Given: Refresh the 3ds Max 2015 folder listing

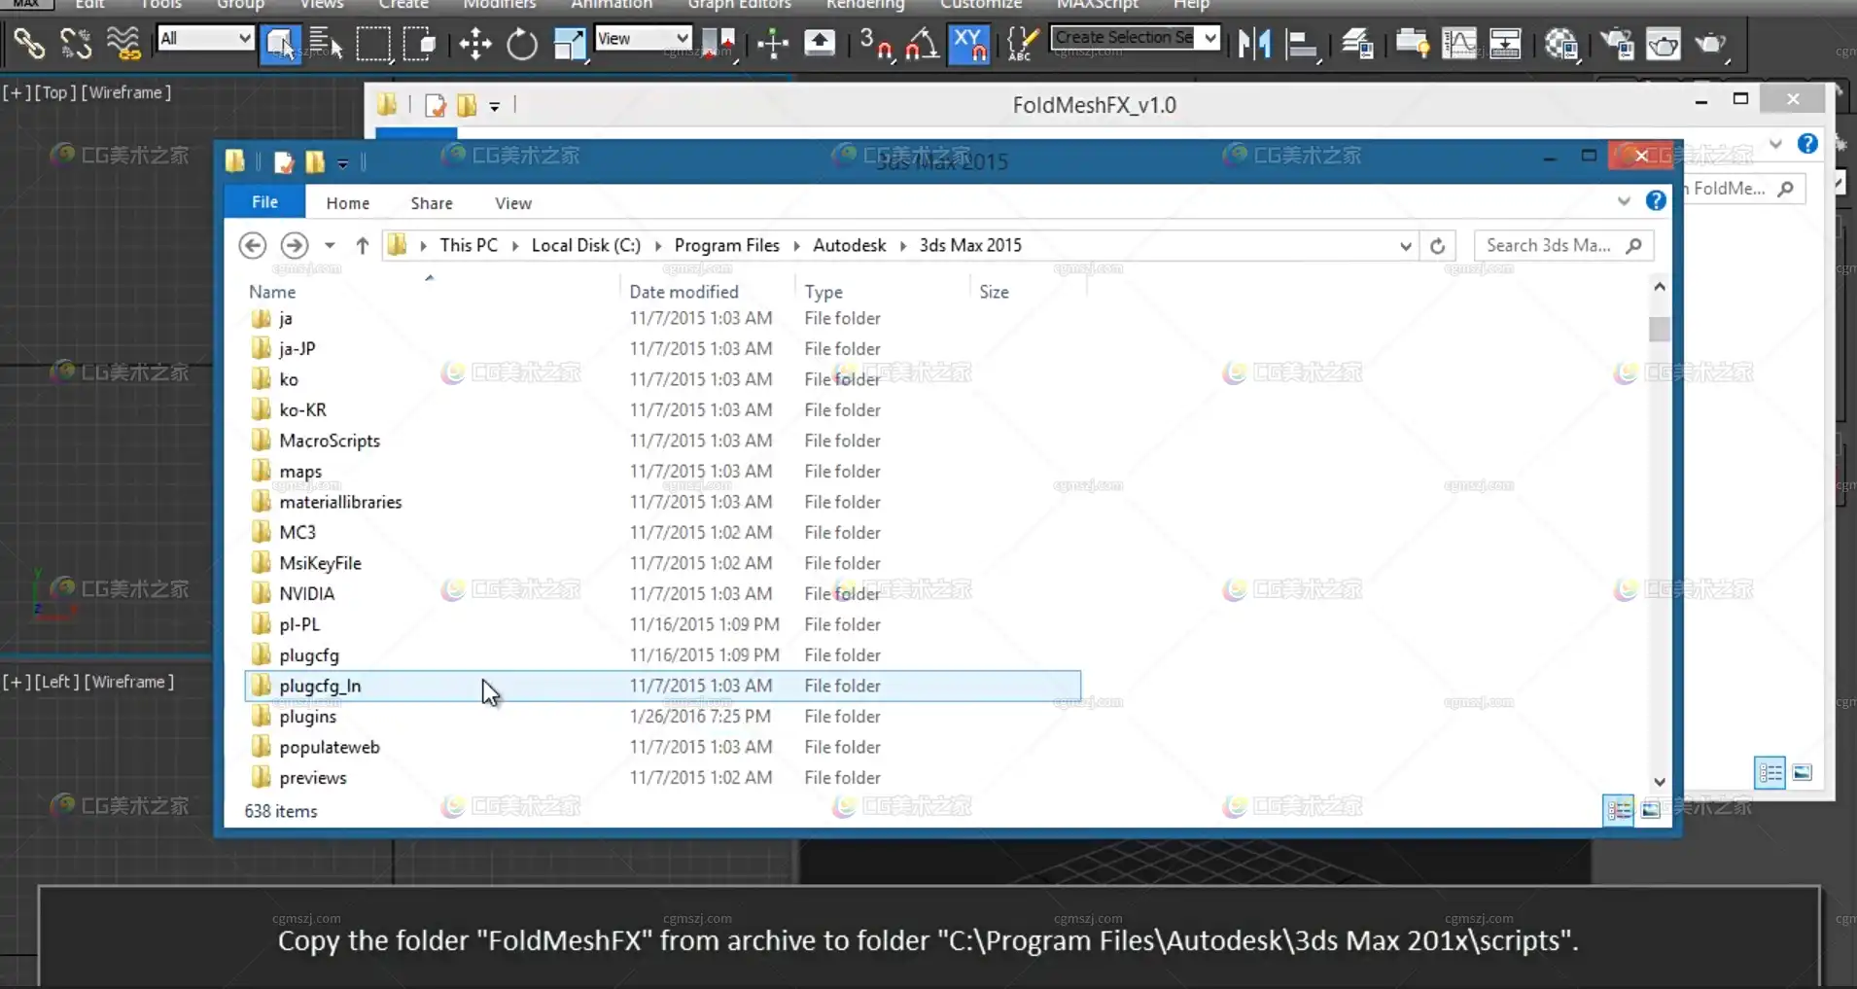Looking at the screenshot, I should click(1437, 246).
